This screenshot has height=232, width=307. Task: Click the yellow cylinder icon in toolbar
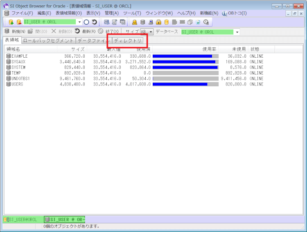pyautogui.click(x=167, y=22)
